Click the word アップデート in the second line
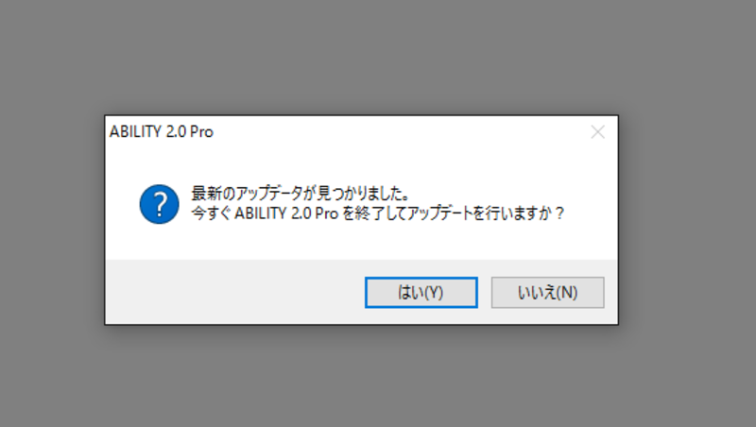 [x=439, y=213]
